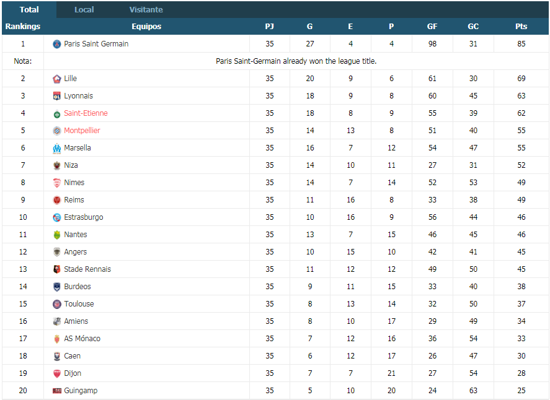
Task: Click the Estrasburgo club crest
Action: tap(57, 217)
